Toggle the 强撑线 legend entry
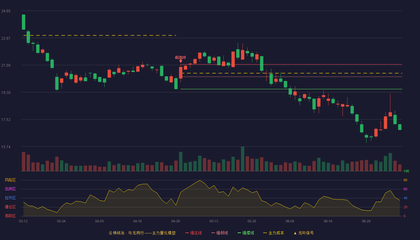The width and height of the screenshot is (420, 240). 246,233
